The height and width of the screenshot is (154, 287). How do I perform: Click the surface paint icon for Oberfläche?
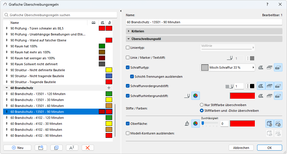tap(187, 124)
